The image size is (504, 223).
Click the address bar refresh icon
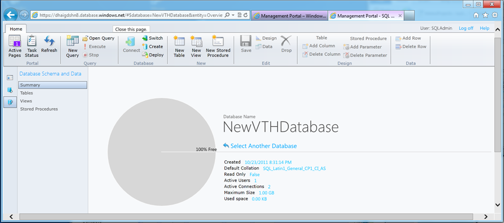pyautogui.click(x=246, y=15)
